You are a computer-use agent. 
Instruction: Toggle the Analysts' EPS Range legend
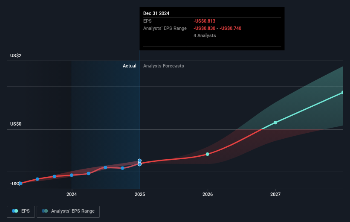(x=68, y=211)
